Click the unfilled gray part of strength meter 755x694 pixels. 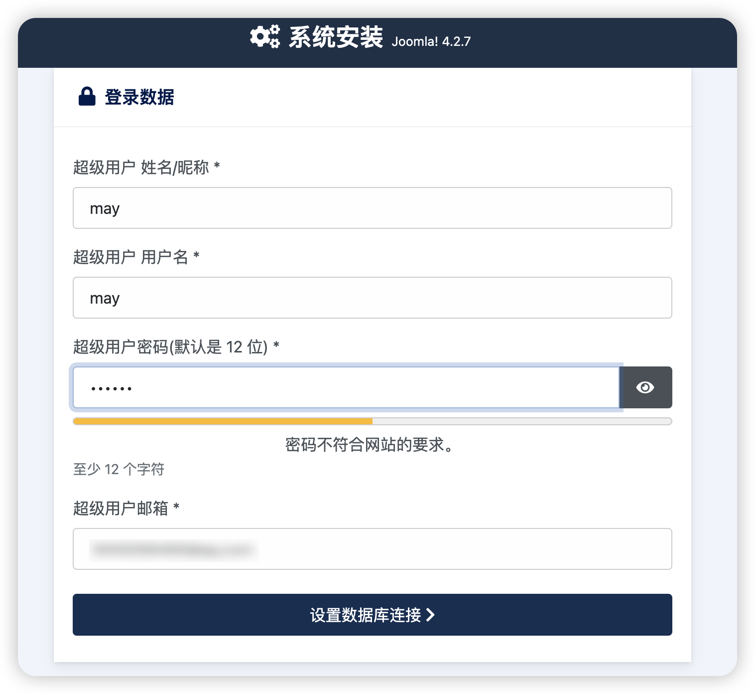click(522, 421)
